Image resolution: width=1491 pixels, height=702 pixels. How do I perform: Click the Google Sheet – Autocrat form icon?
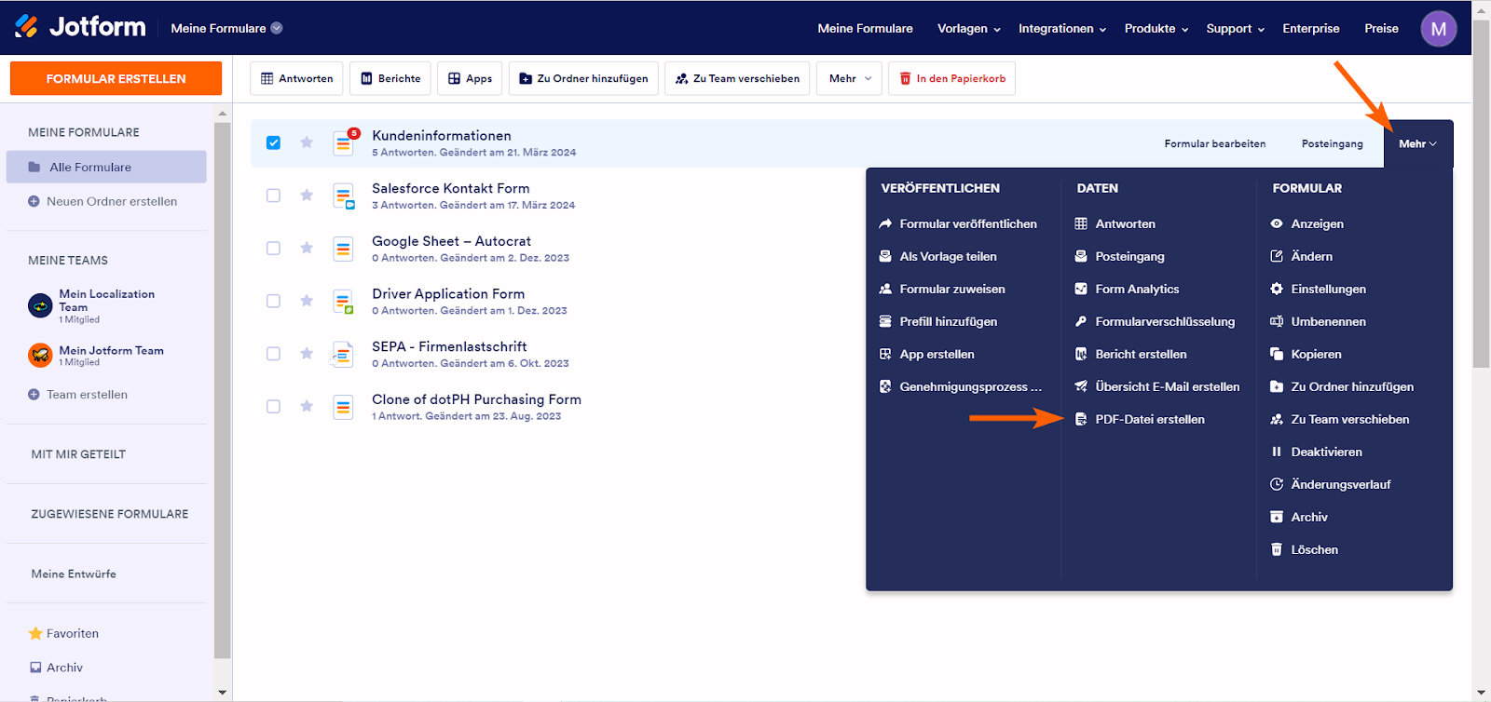[x=344, y=249]
